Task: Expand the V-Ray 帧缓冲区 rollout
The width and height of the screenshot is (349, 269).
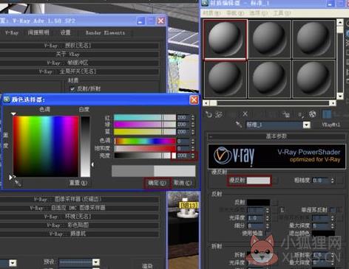Action: 79,63
